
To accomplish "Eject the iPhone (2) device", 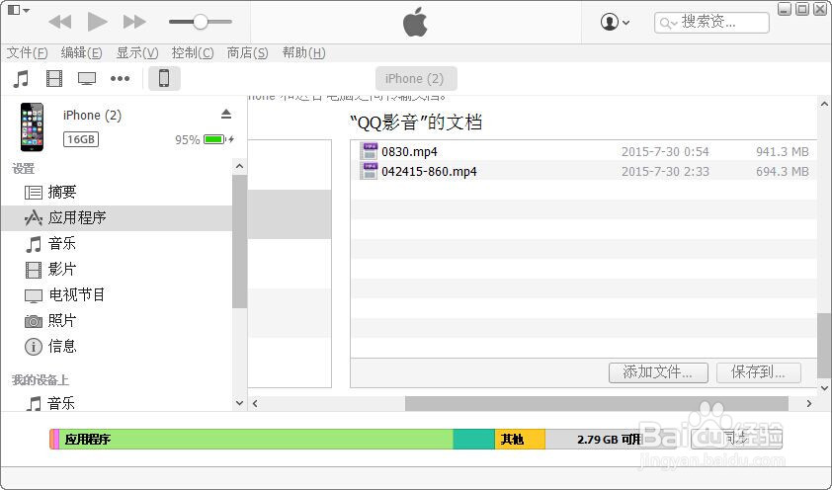I will [226, 114].
